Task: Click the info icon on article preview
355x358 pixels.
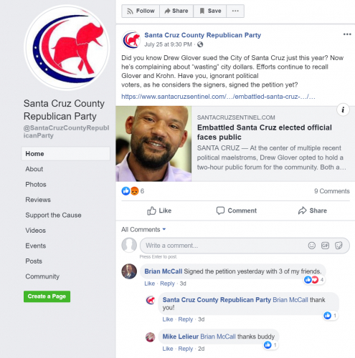Action: (x=343, y=110)
